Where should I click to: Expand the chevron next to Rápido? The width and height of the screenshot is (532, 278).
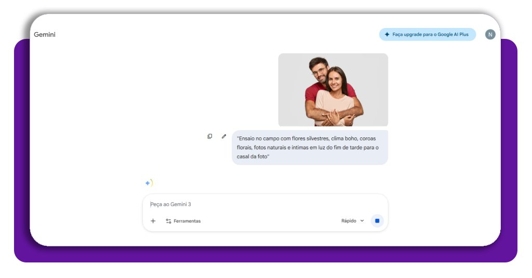tap(362, 221)
